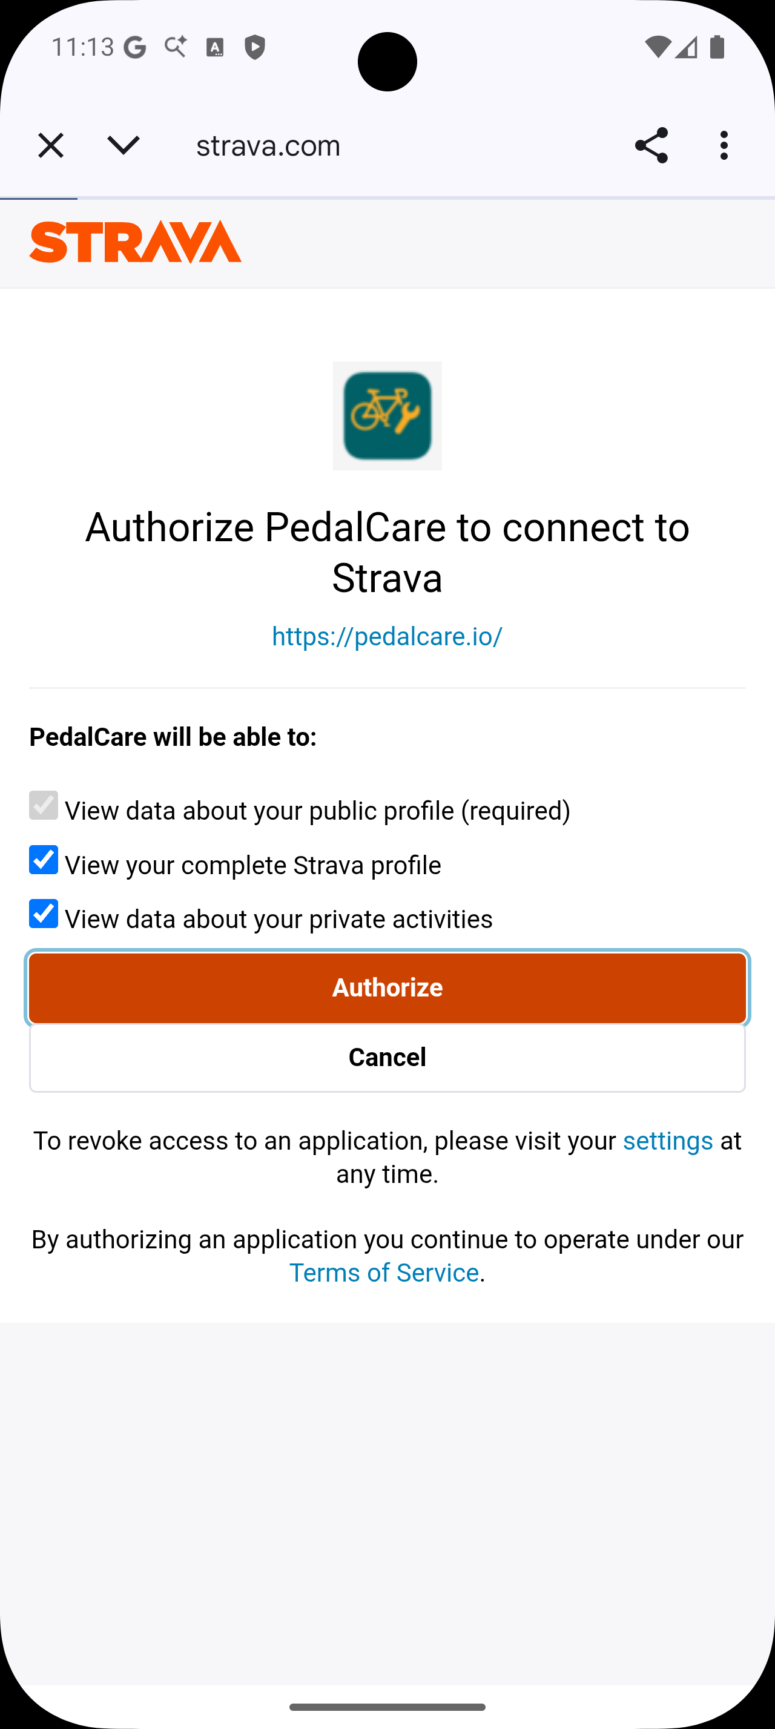
Task: Tap the battery indicator in status bar
Action: [717, 47]
